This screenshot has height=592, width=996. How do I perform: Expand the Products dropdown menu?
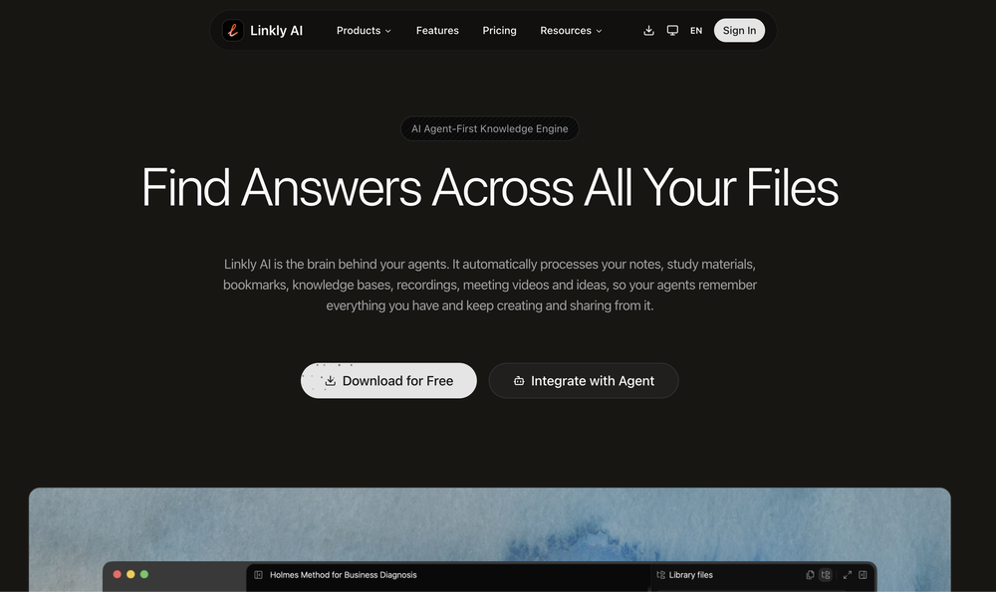coord(364,31)
